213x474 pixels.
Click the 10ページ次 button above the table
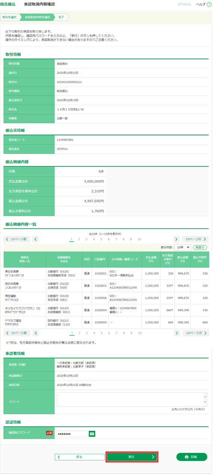(195, 239)
